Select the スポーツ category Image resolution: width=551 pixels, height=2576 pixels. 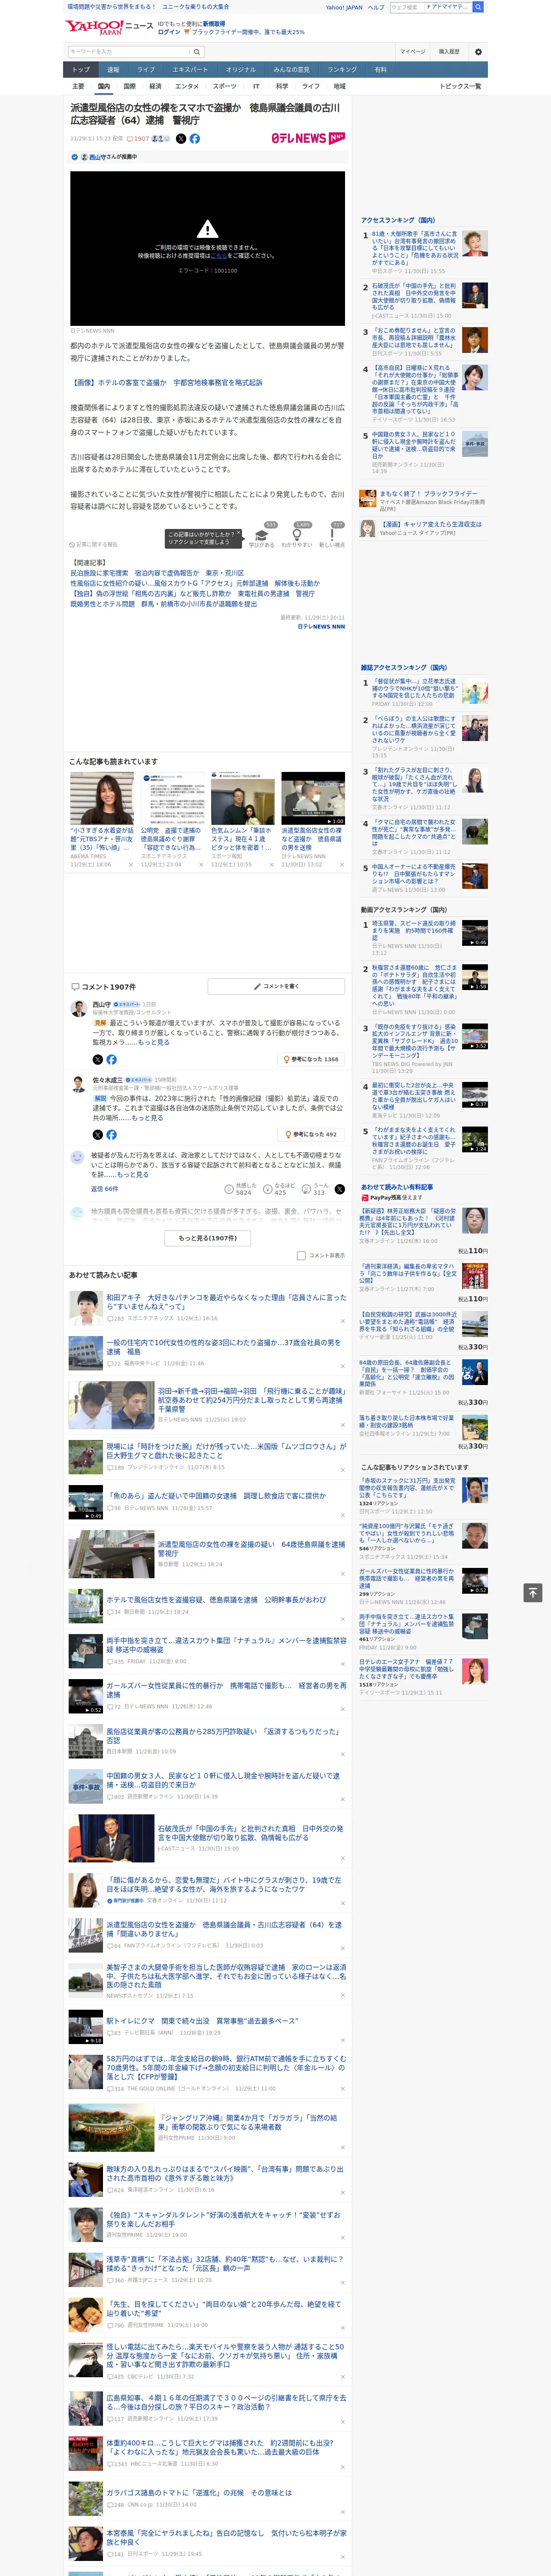[x=225, y=86]
